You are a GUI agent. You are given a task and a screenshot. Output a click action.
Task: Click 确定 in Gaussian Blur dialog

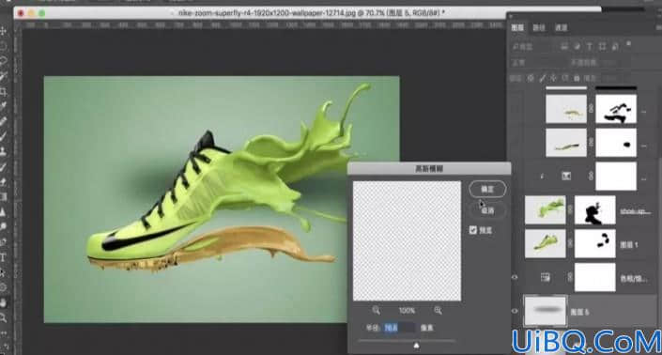pos(487,189)
